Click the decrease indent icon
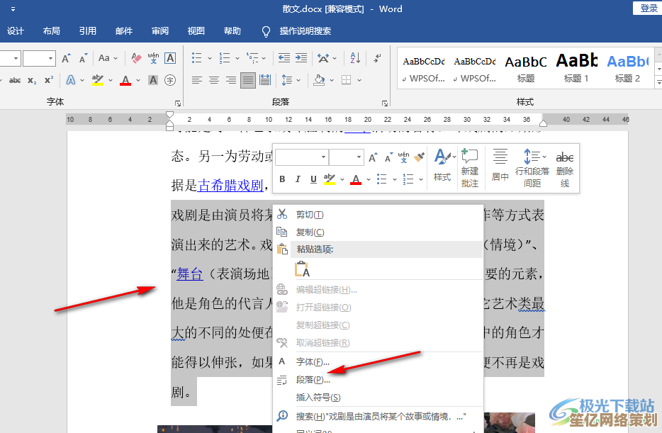 [284, 58]
